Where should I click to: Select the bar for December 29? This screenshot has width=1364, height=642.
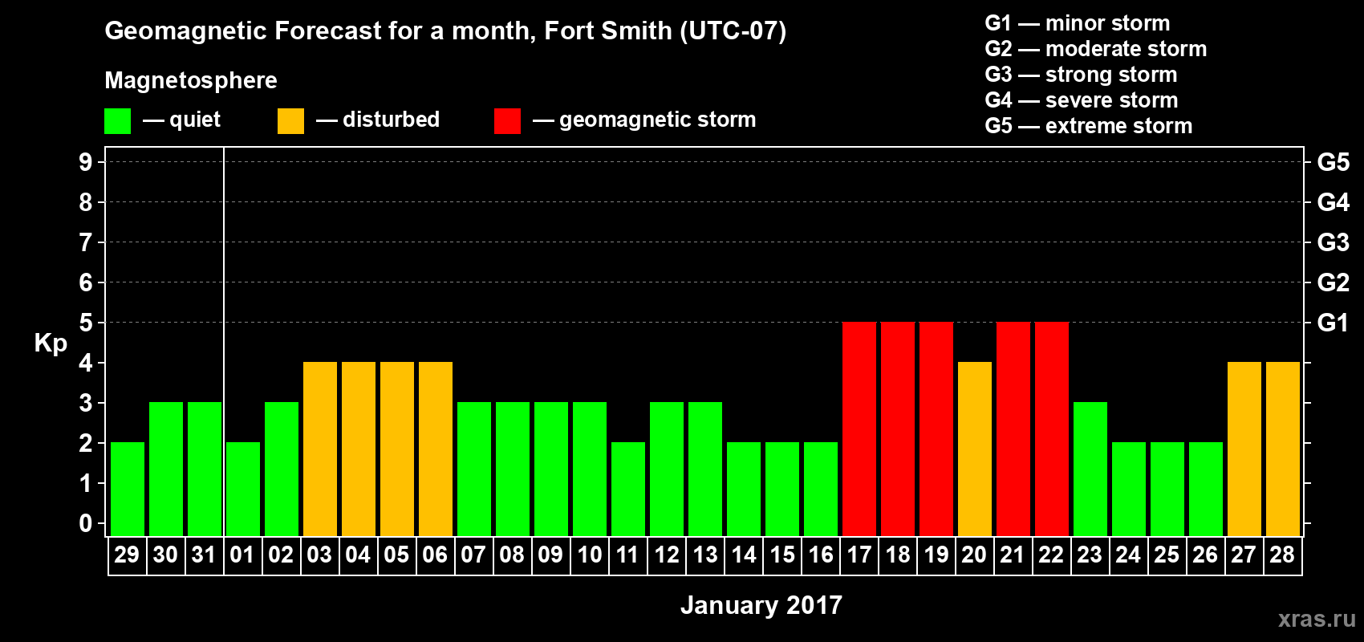128,489
